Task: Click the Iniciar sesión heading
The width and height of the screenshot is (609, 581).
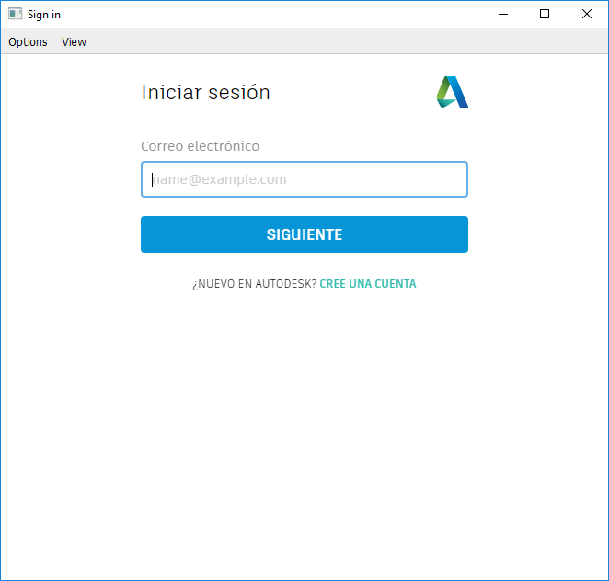Action: point(205,92)
